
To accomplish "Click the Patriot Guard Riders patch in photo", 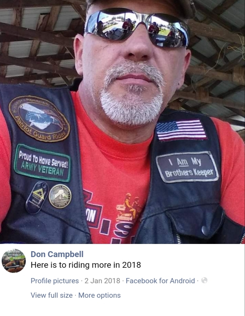I will (x=39, y=119).
